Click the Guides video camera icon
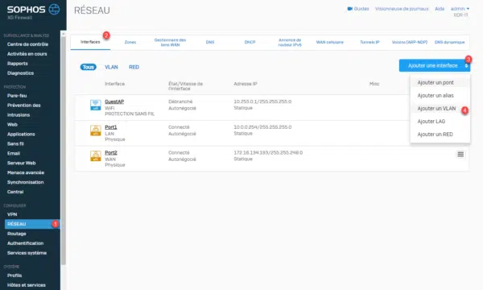Viewport: 483px width, 290px height. pyautogui.click(x=349, y=9)
